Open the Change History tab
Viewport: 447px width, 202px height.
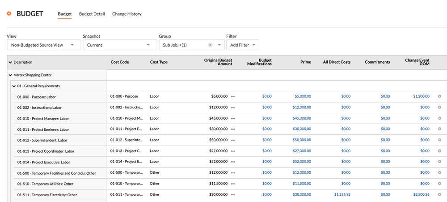tap(127, 14)
